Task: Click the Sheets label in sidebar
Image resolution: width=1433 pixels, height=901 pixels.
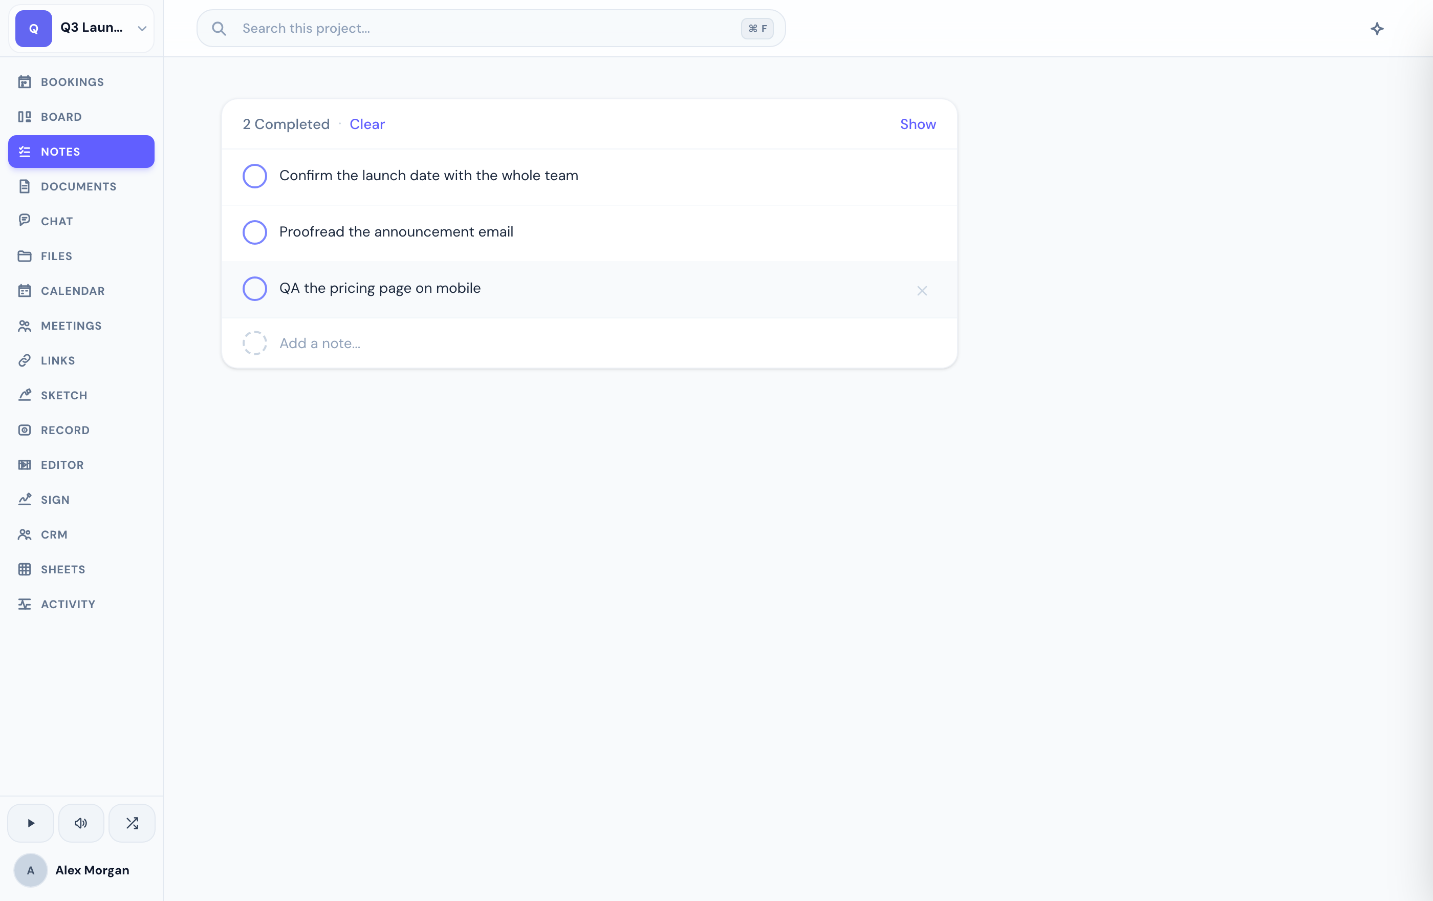Action: (63, 569)
